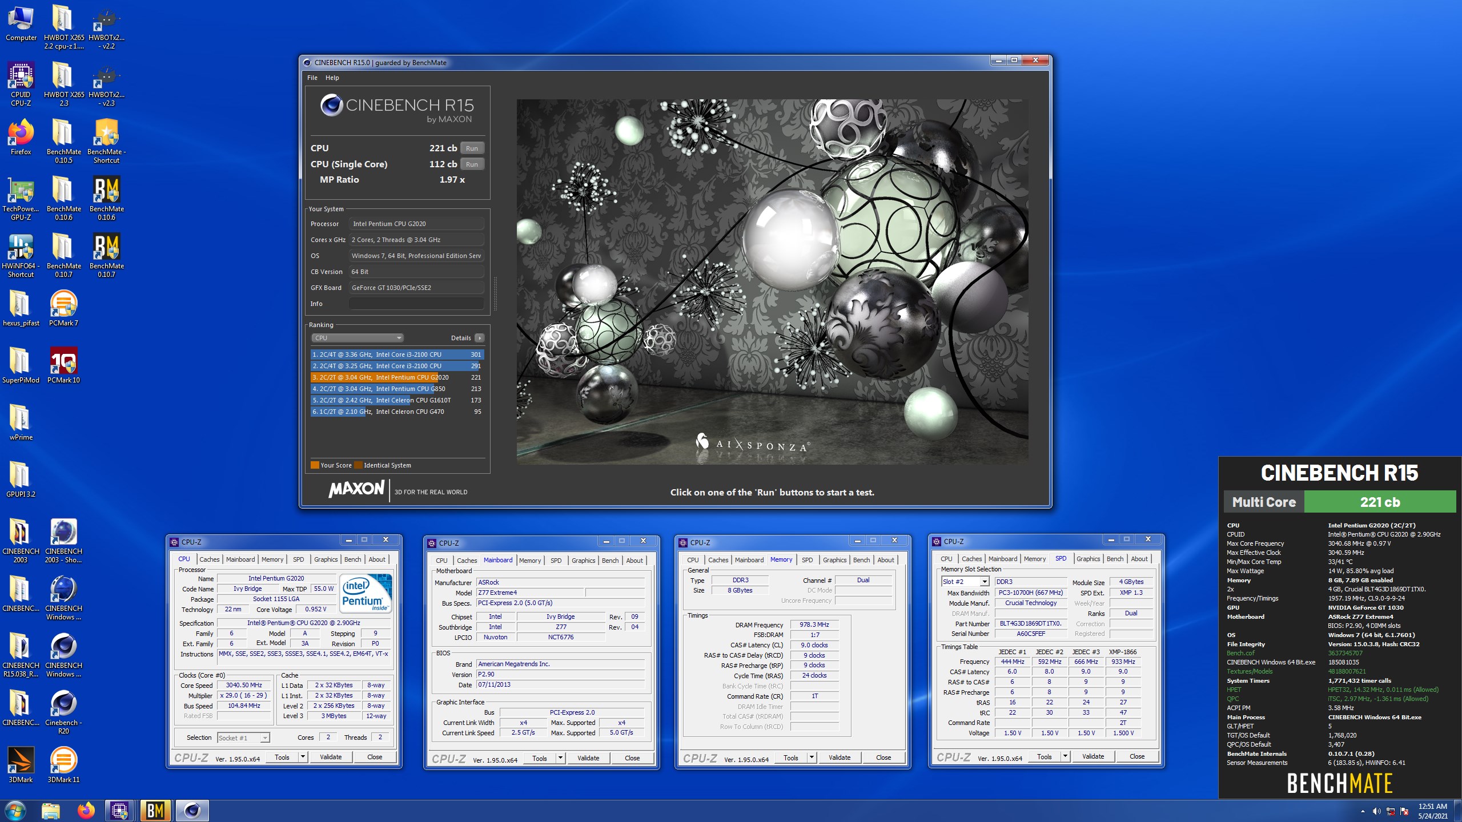Open the BenchMate 0.10.7 shortcut icon
This screenshot has width=1462, height=822.
(x=107, y=255)
